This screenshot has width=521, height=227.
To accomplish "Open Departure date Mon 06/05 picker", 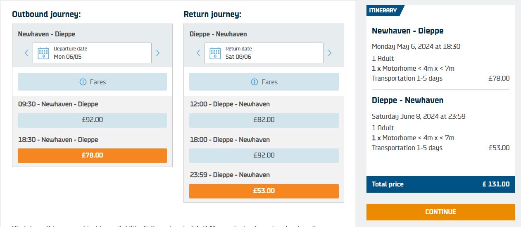I will (x=92, y=53).
